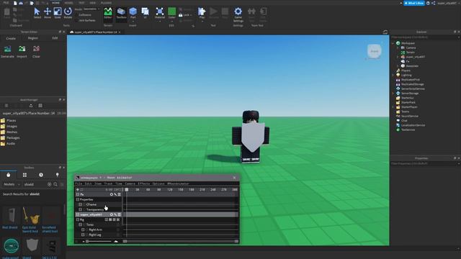This screenshot has height=259, width=461.
Task: Open the Toolbox recent clock tab
Action: 41,175
